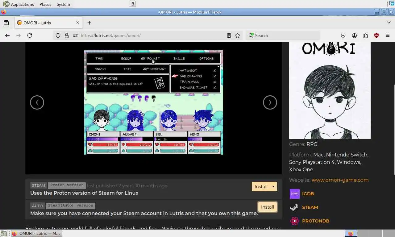
Task: Install the Steam(Auto) version
Action: click(x=268, y=207)
